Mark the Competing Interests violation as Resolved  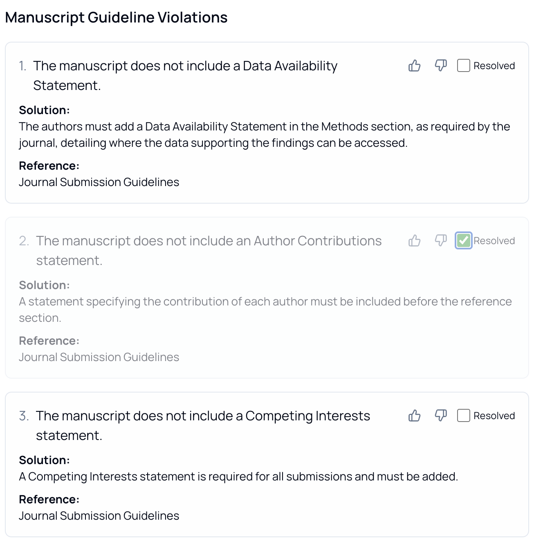(x=463, y=415)
